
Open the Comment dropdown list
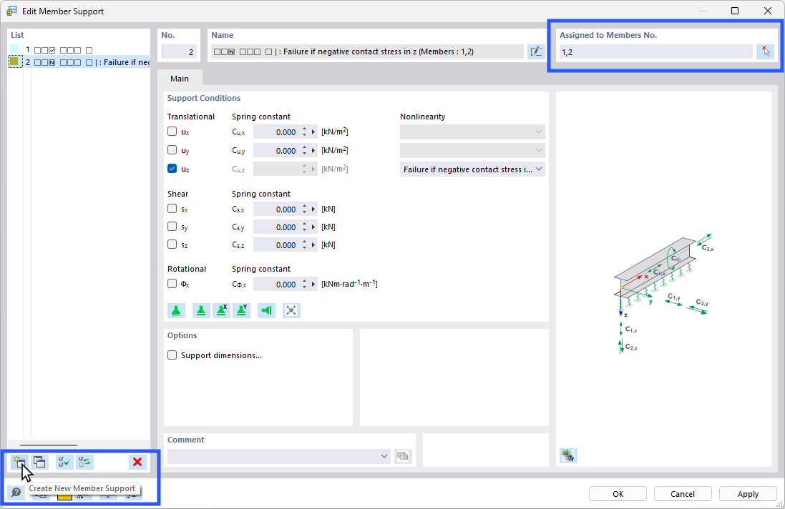(384, 455)
